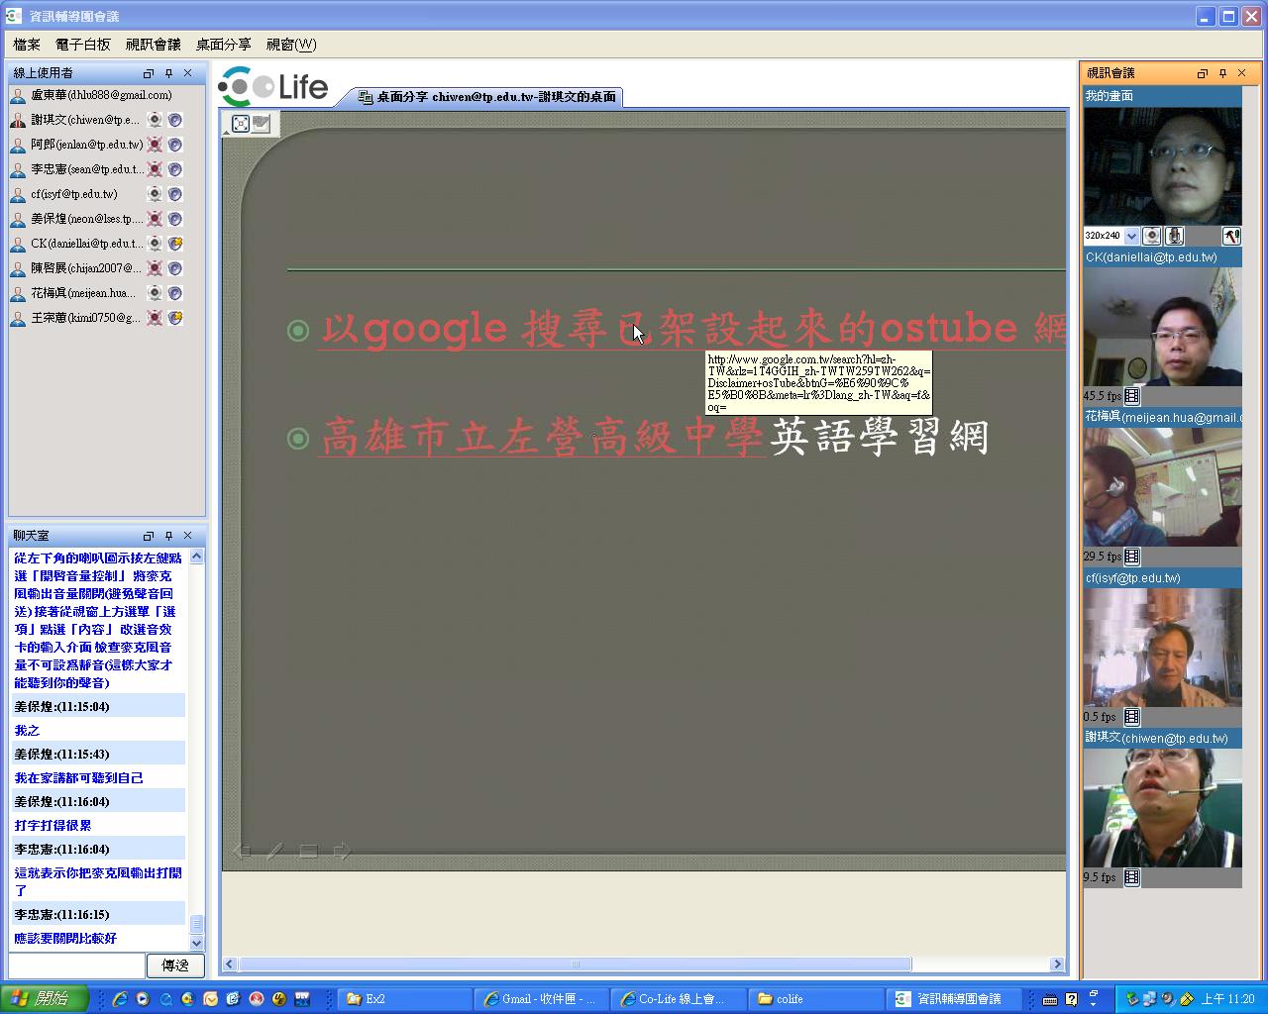Pin the 聊天室 panel
Image resolution: width=1268 pixels, height=1014 pixels.
[x=168, y=536]
